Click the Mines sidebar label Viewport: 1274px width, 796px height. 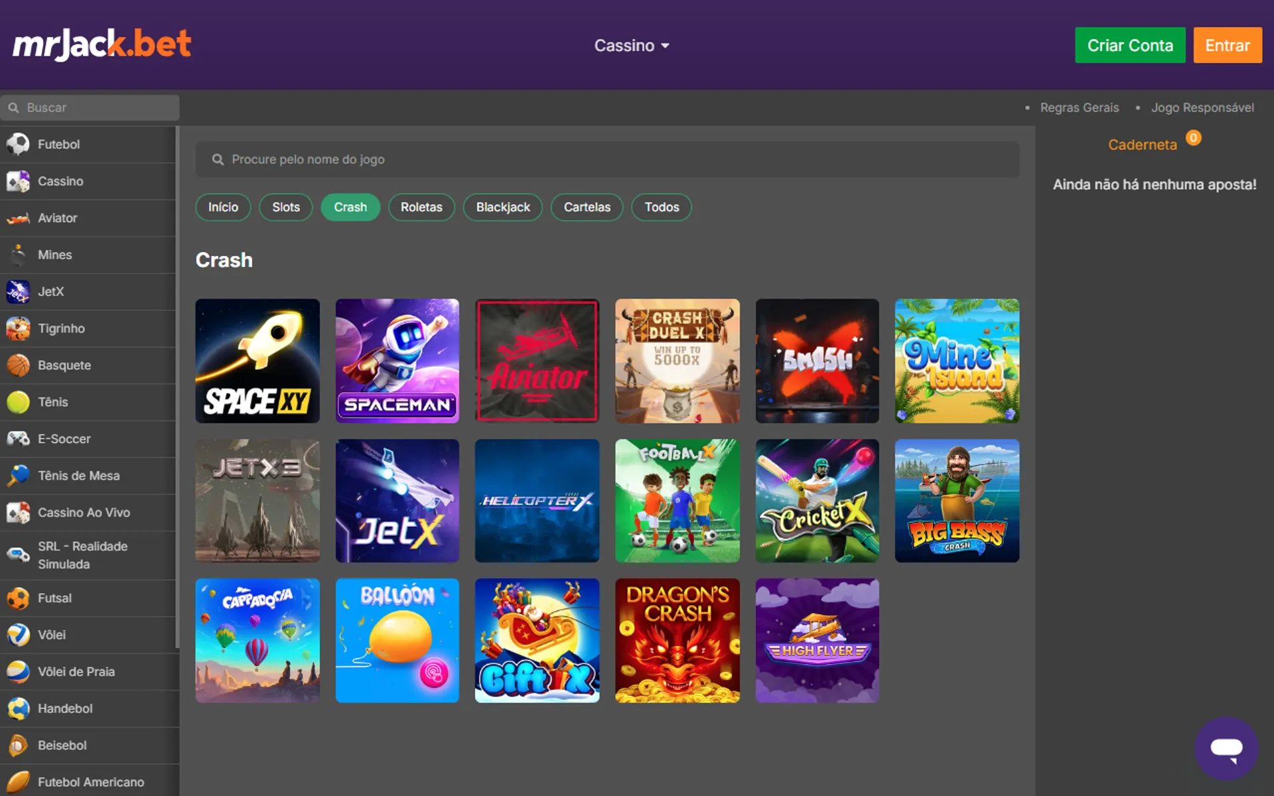click(x=54, y=255)
